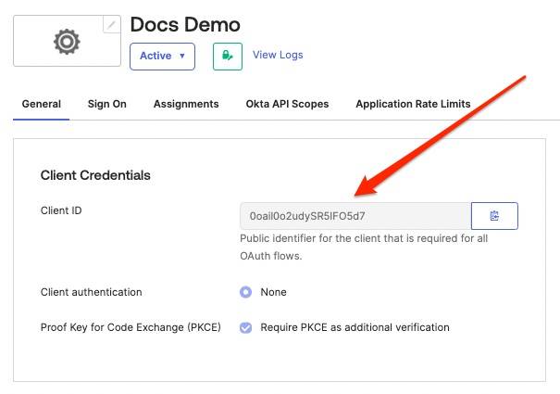Click the Client Credentials heading
The image size is (560, 394).
pyautogui.click(x=95, y=175)
